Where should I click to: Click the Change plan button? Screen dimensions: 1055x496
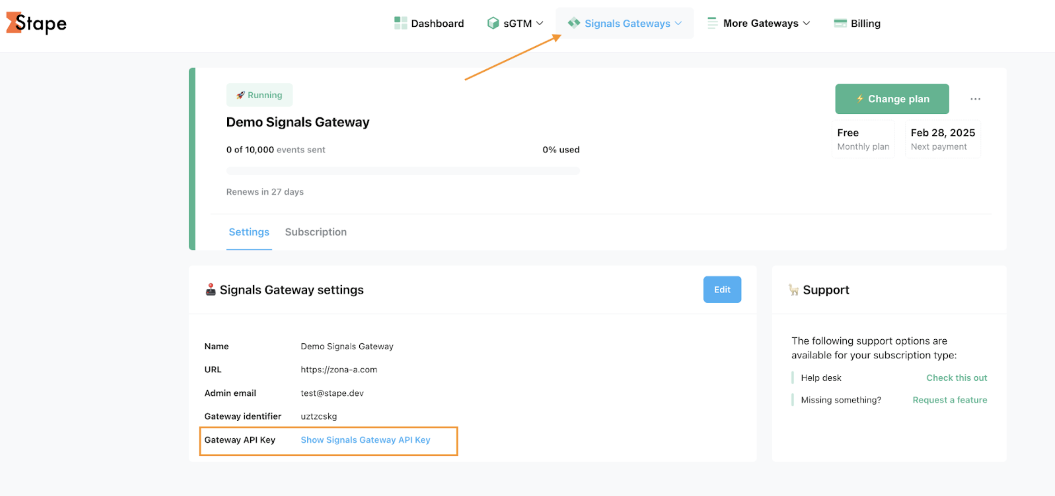coord(892,99)
